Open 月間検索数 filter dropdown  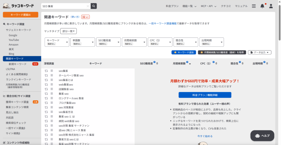point(134,42)
